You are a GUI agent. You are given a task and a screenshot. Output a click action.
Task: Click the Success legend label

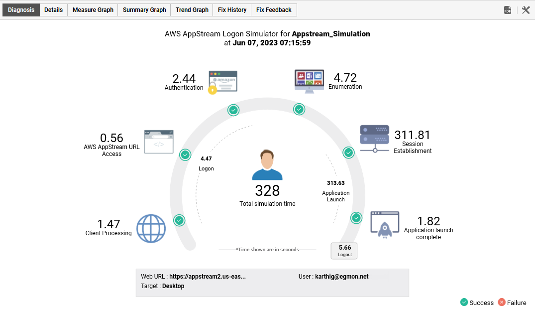[x=481, y=303]
